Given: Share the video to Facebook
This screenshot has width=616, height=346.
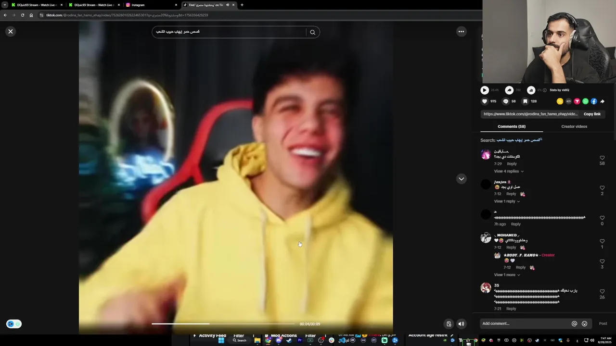Looking at the screenshot, I should pos(594,101).
